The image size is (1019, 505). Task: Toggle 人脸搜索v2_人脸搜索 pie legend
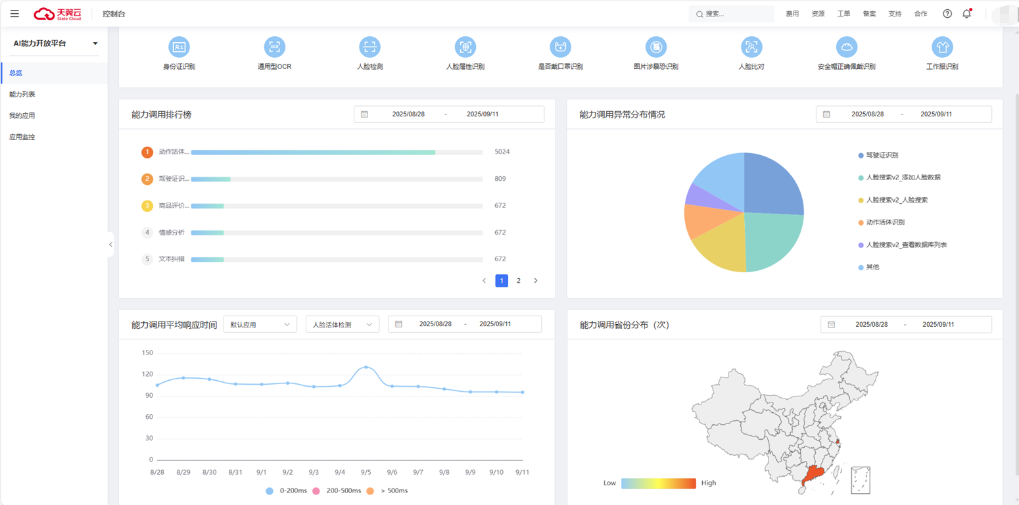click(893, 200)
